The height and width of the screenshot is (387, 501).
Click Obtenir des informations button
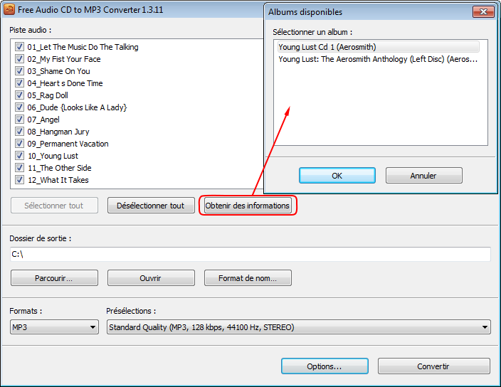point(248,206)
